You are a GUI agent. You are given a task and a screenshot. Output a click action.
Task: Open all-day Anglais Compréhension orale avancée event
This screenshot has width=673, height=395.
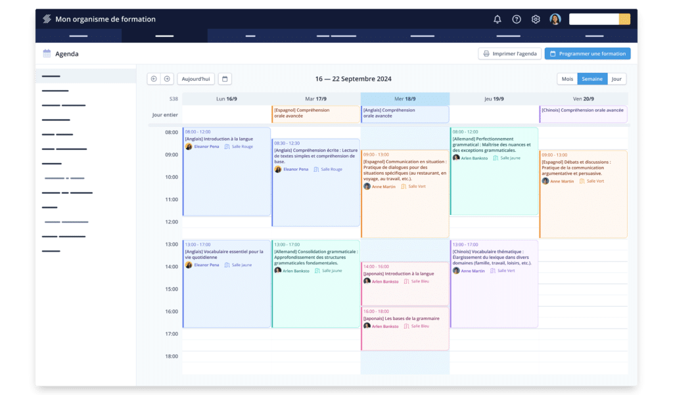pyautogui.click(x=405, y=114)
